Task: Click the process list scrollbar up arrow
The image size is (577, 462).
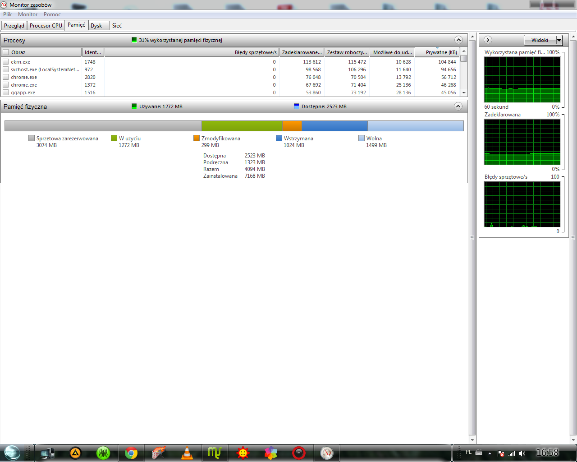Action: [x=464, y=51]
